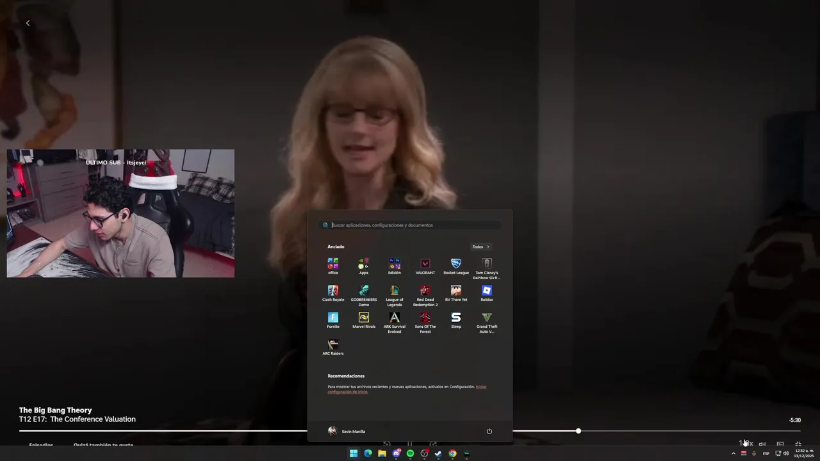
Task: Click the Recomendaciones heading text
Action: pos(346,376)
